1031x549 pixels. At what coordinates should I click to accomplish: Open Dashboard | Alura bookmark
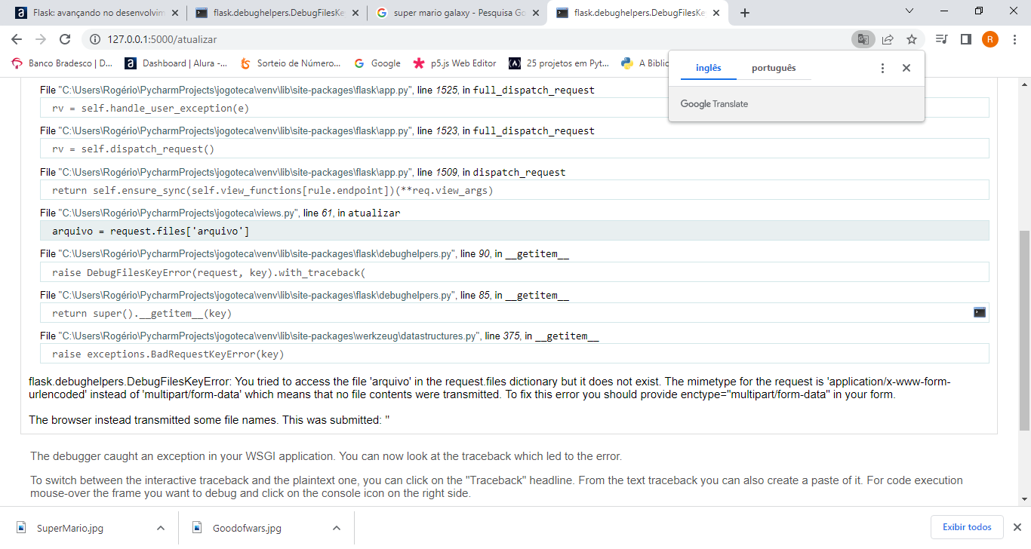[177, 63]
